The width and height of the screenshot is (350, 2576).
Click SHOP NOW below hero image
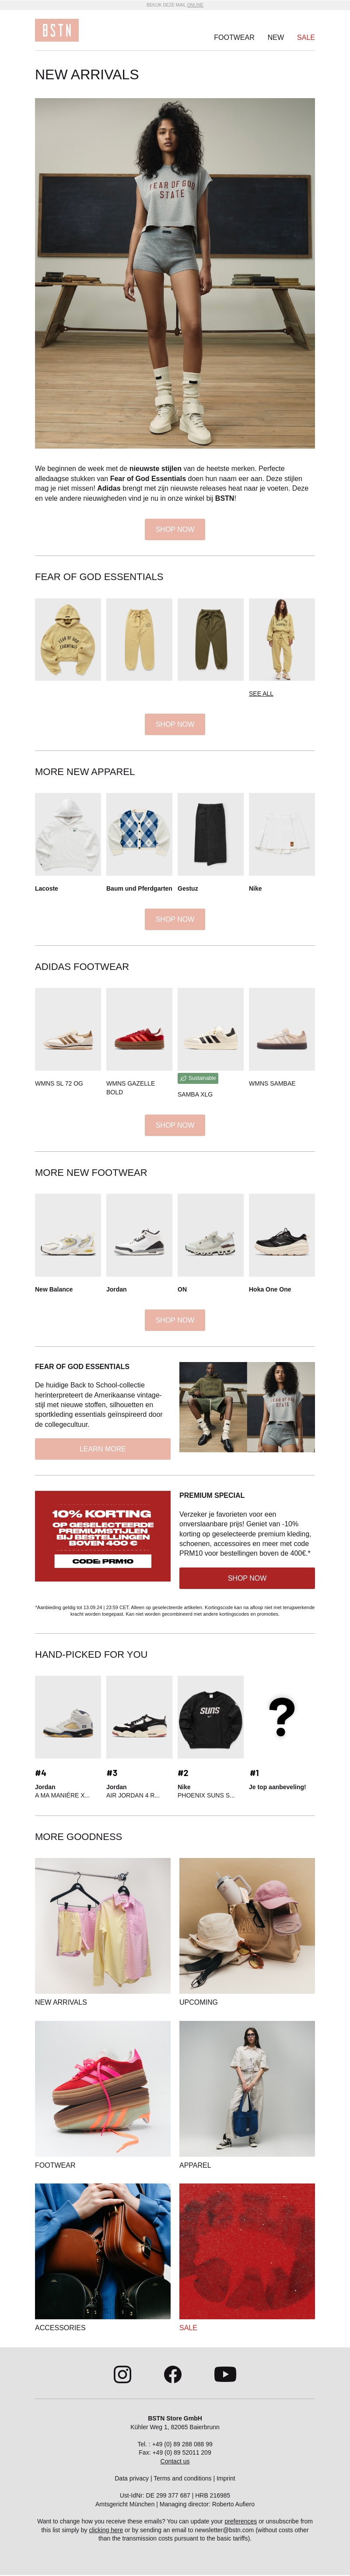(175, 529)
